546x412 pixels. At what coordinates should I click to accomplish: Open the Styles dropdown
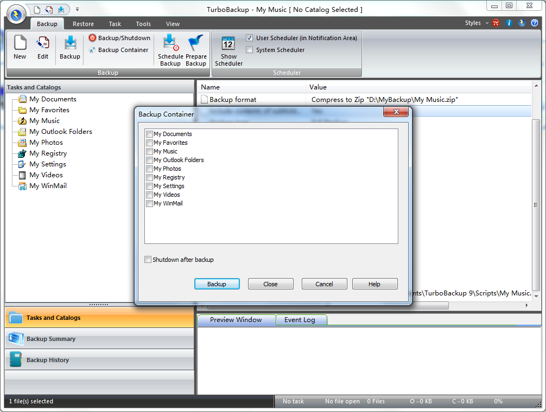477,23
